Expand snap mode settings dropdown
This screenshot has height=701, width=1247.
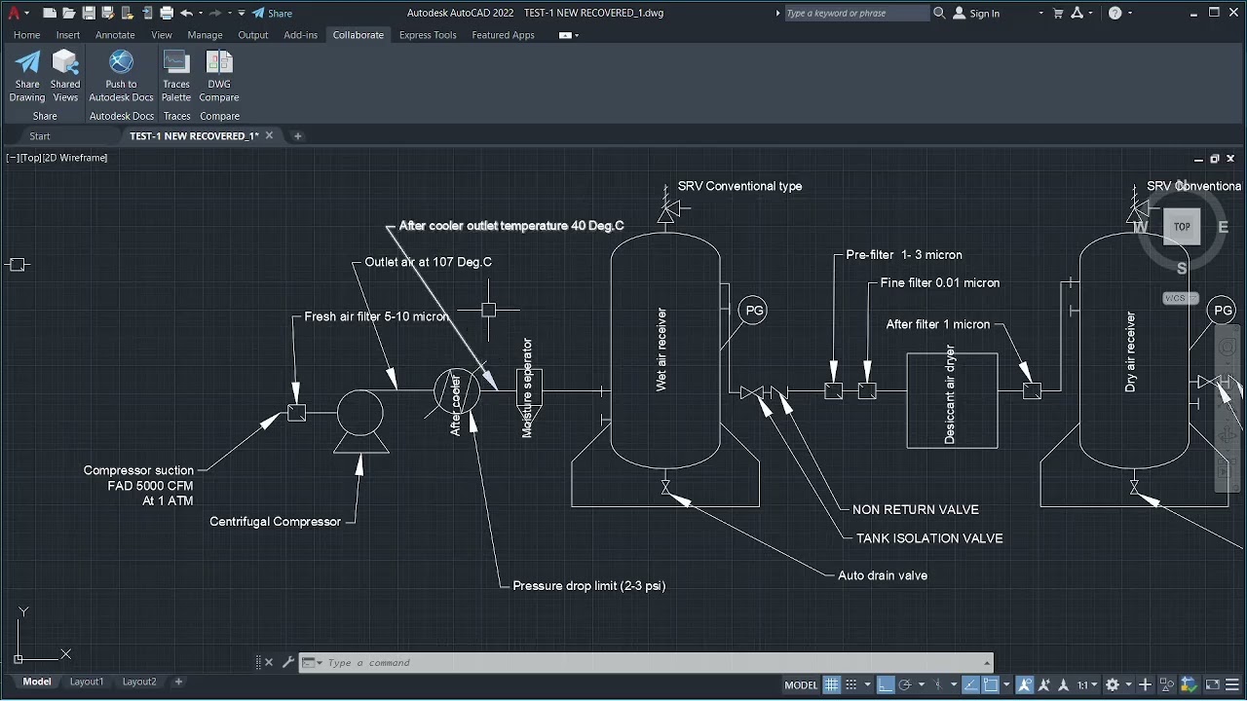[x=867, y=685]
